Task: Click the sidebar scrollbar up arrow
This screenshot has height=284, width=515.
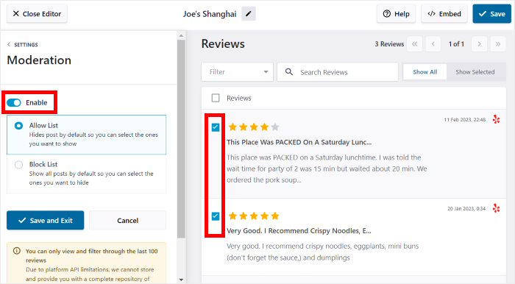Action: 181,35
